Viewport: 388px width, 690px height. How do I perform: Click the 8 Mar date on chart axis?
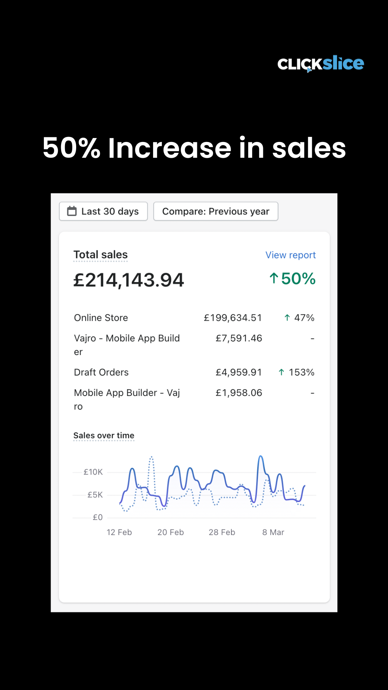click(273, 532)
